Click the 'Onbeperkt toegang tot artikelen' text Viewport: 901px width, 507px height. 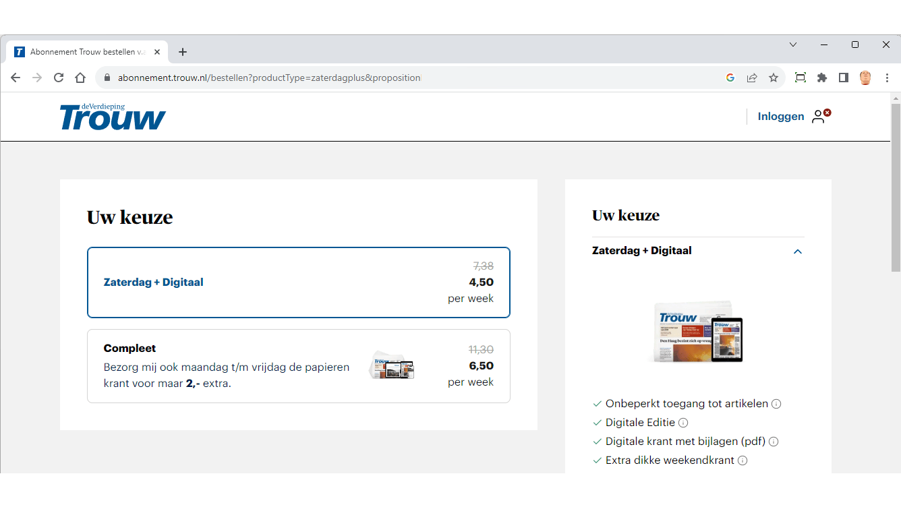pos(687,404)
